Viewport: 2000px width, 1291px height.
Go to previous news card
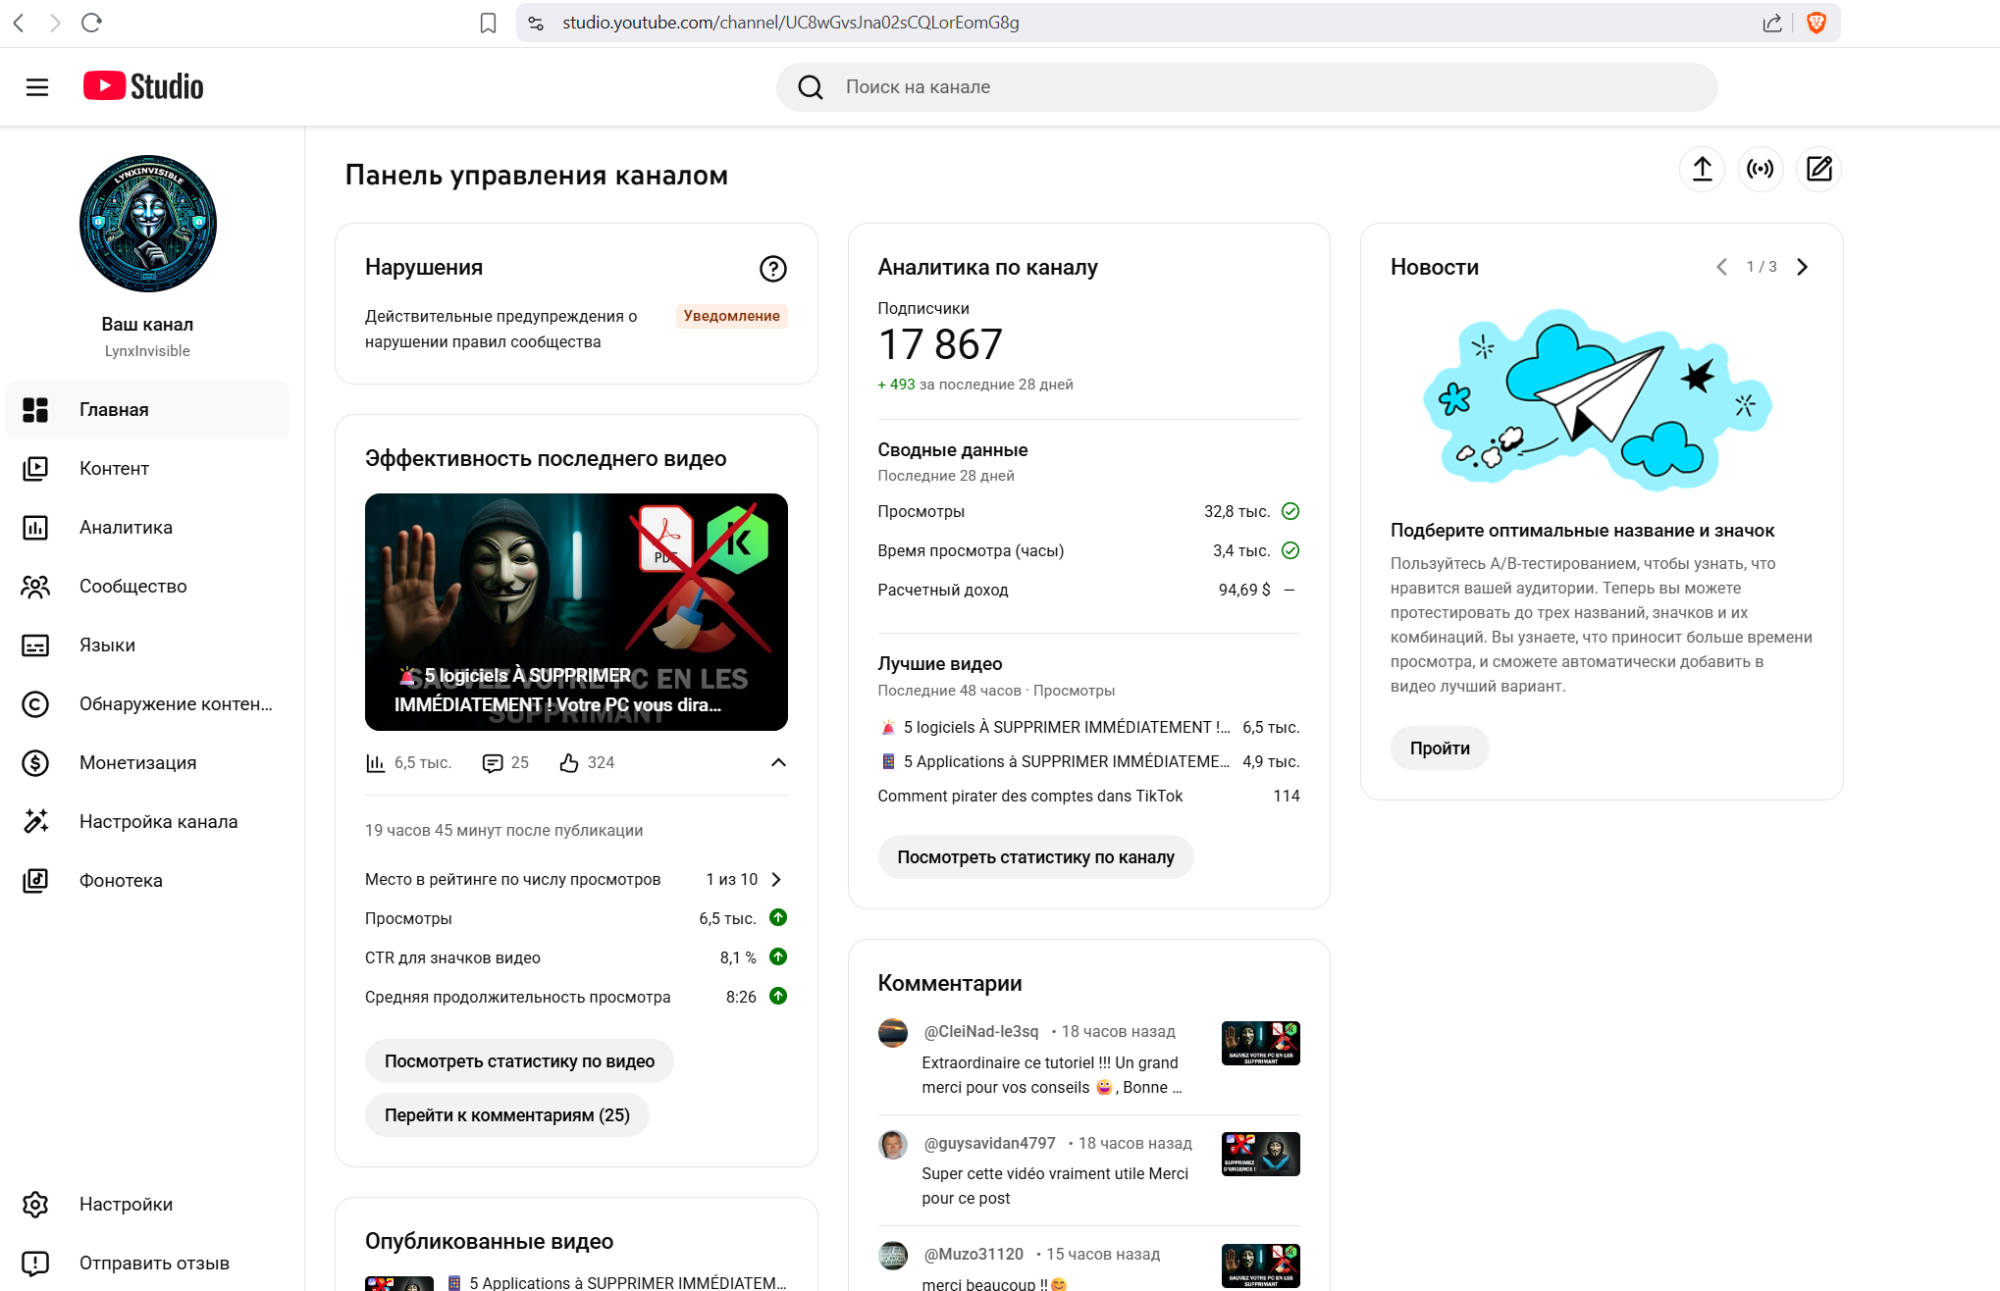pos(1721,267)
